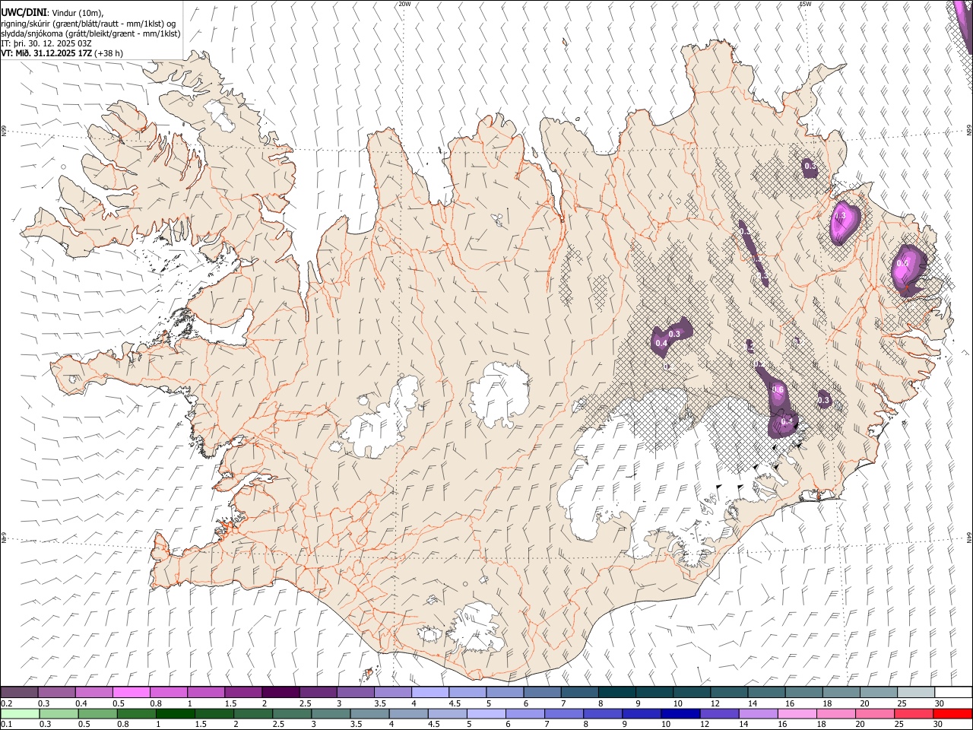Click the 'VT: Mið. 31.12.2025 17Z' valid time
The height and width of the screenshot is (730, 973).
tap(46, 53)
